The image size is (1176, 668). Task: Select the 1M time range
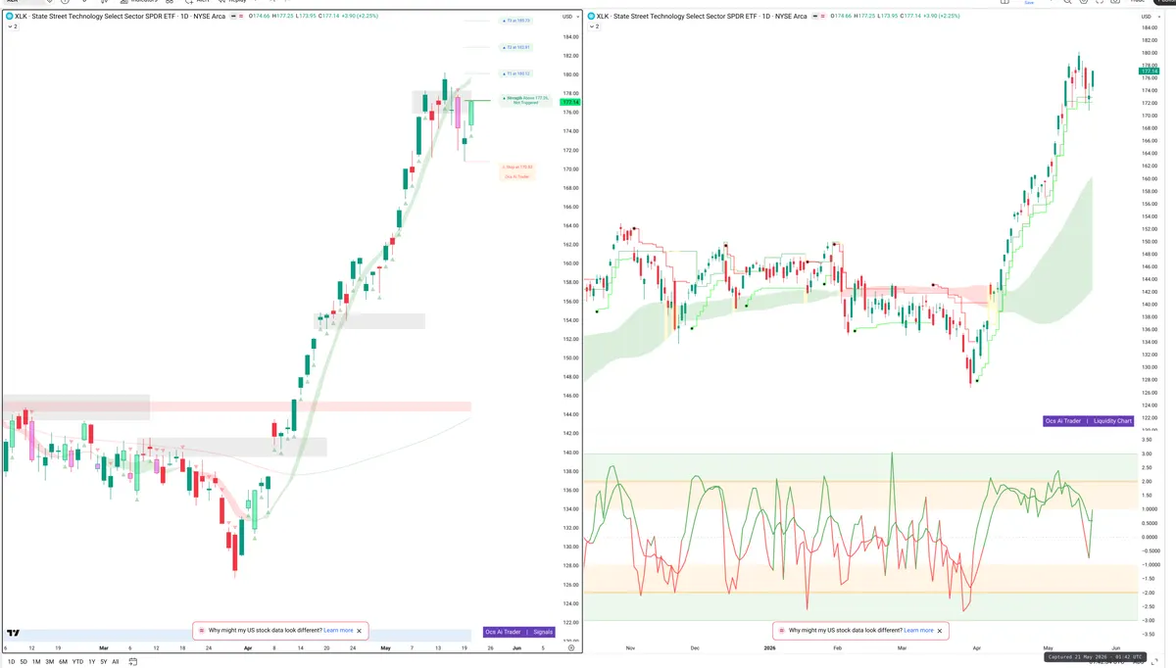point(36,662)
